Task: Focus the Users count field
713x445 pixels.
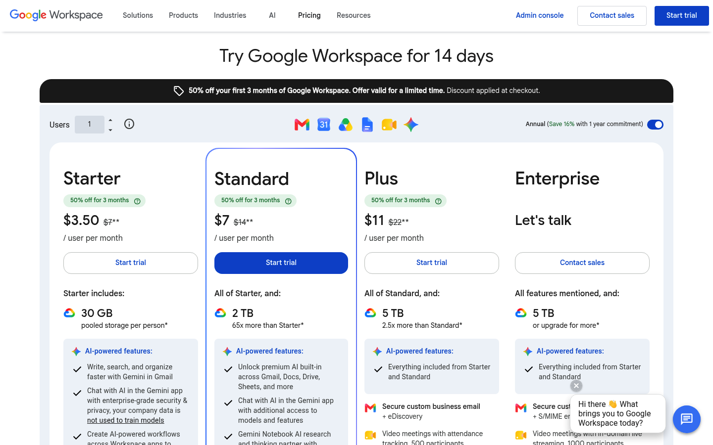Action: (x=90, y=125)
